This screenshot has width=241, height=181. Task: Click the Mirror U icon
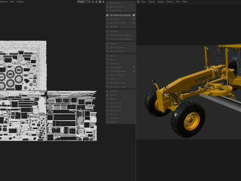pos(107,56)
